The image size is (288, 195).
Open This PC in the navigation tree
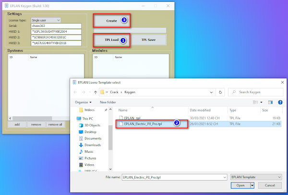point(89,118)
